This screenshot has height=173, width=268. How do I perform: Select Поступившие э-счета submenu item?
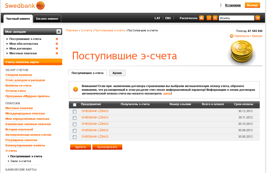26,156
